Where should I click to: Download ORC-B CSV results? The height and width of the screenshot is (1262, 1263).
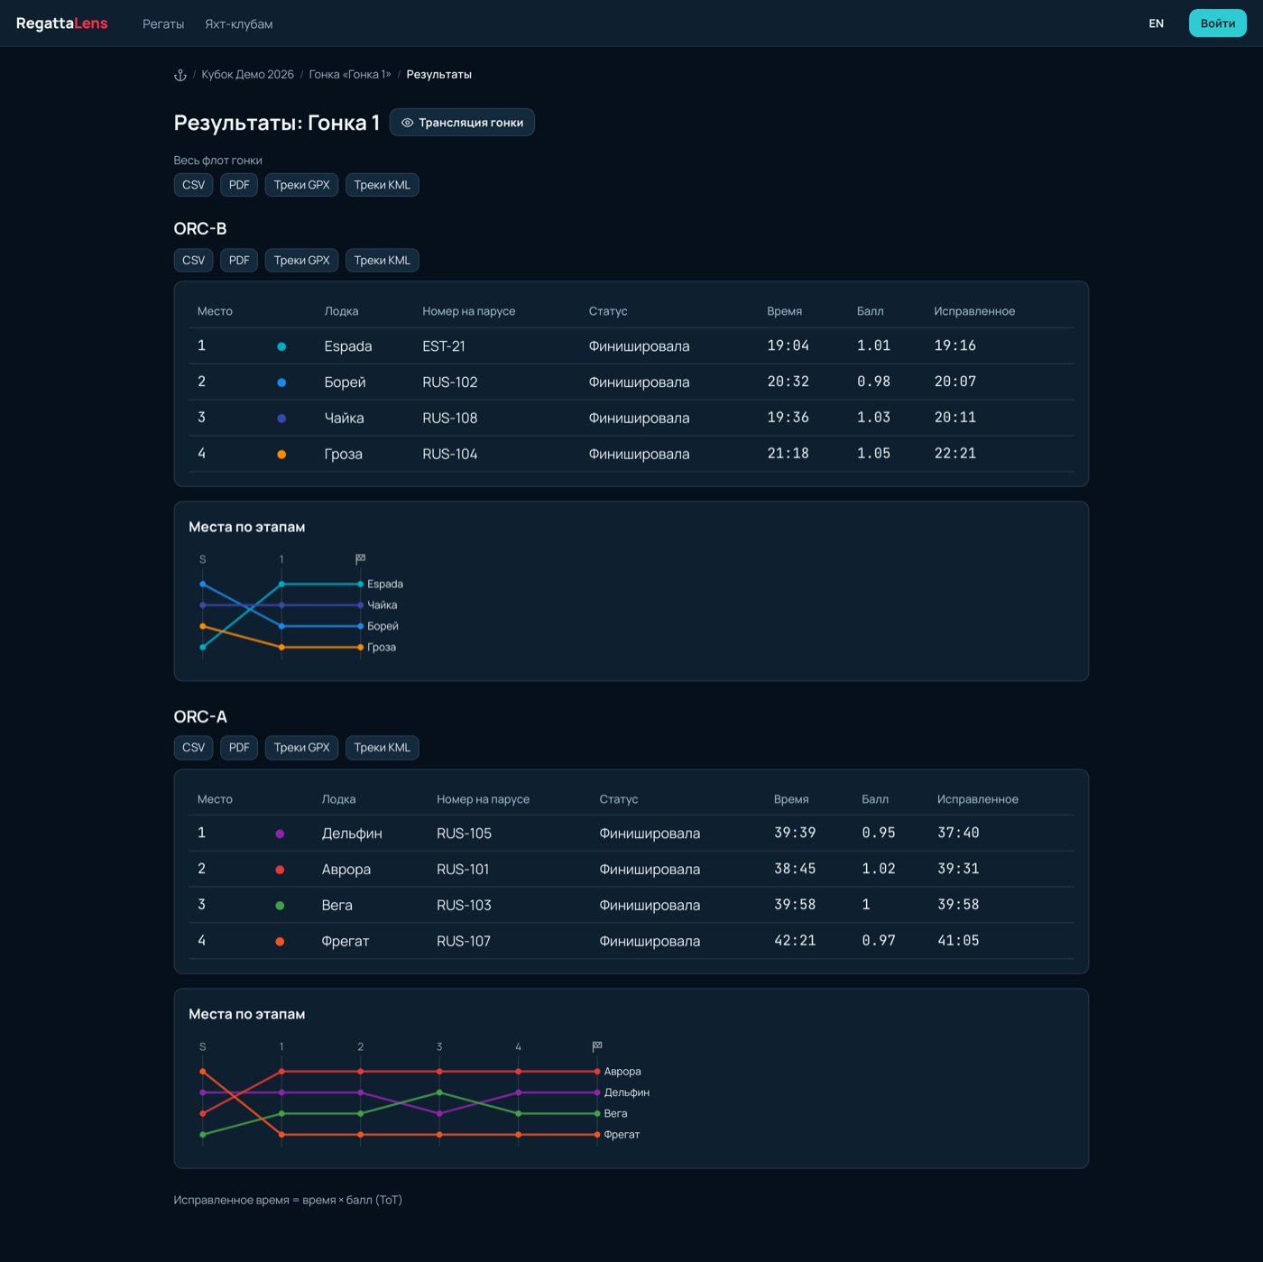point(194,261)
